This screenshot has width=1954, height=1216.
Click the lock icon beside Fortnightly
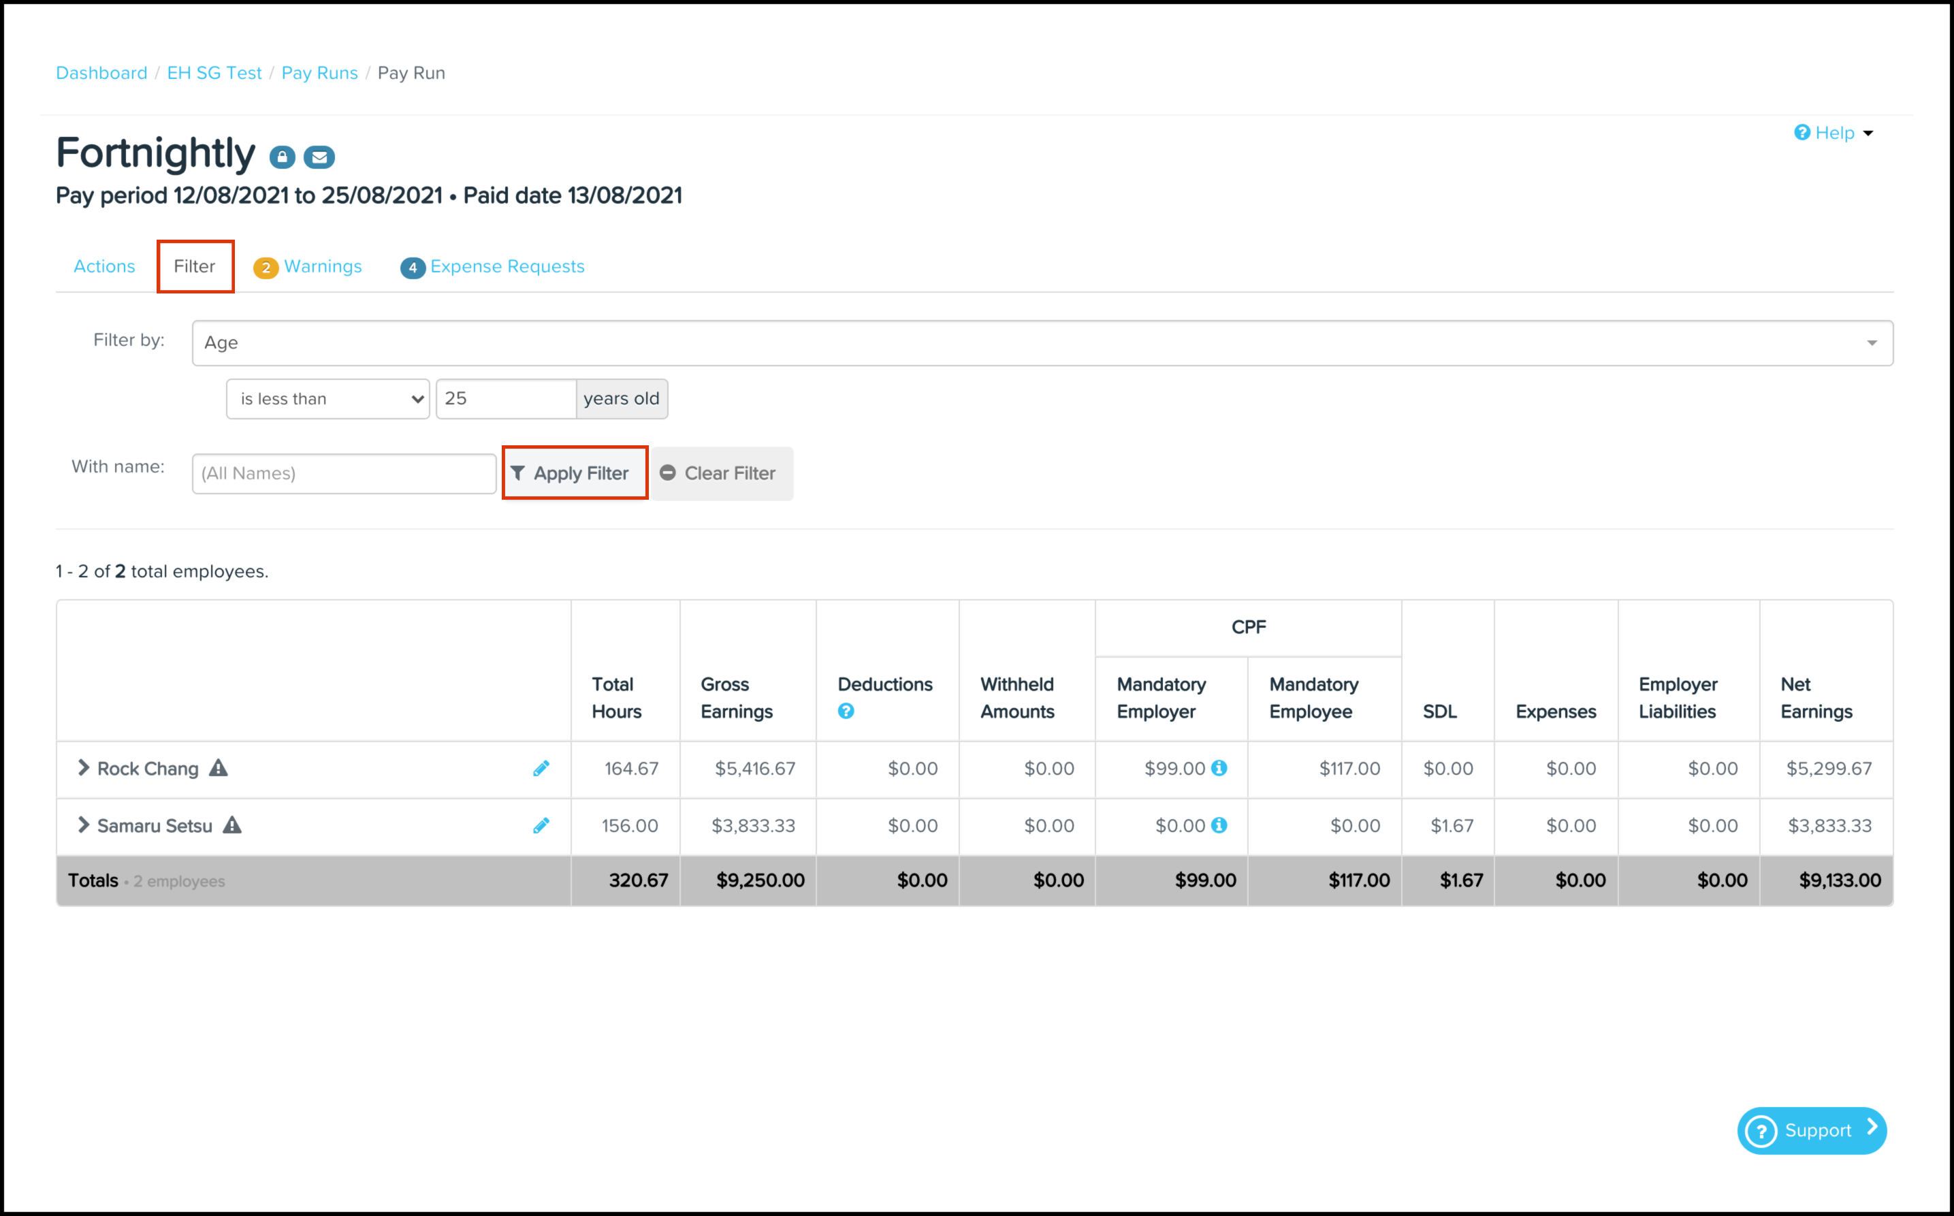click(283, 157)
